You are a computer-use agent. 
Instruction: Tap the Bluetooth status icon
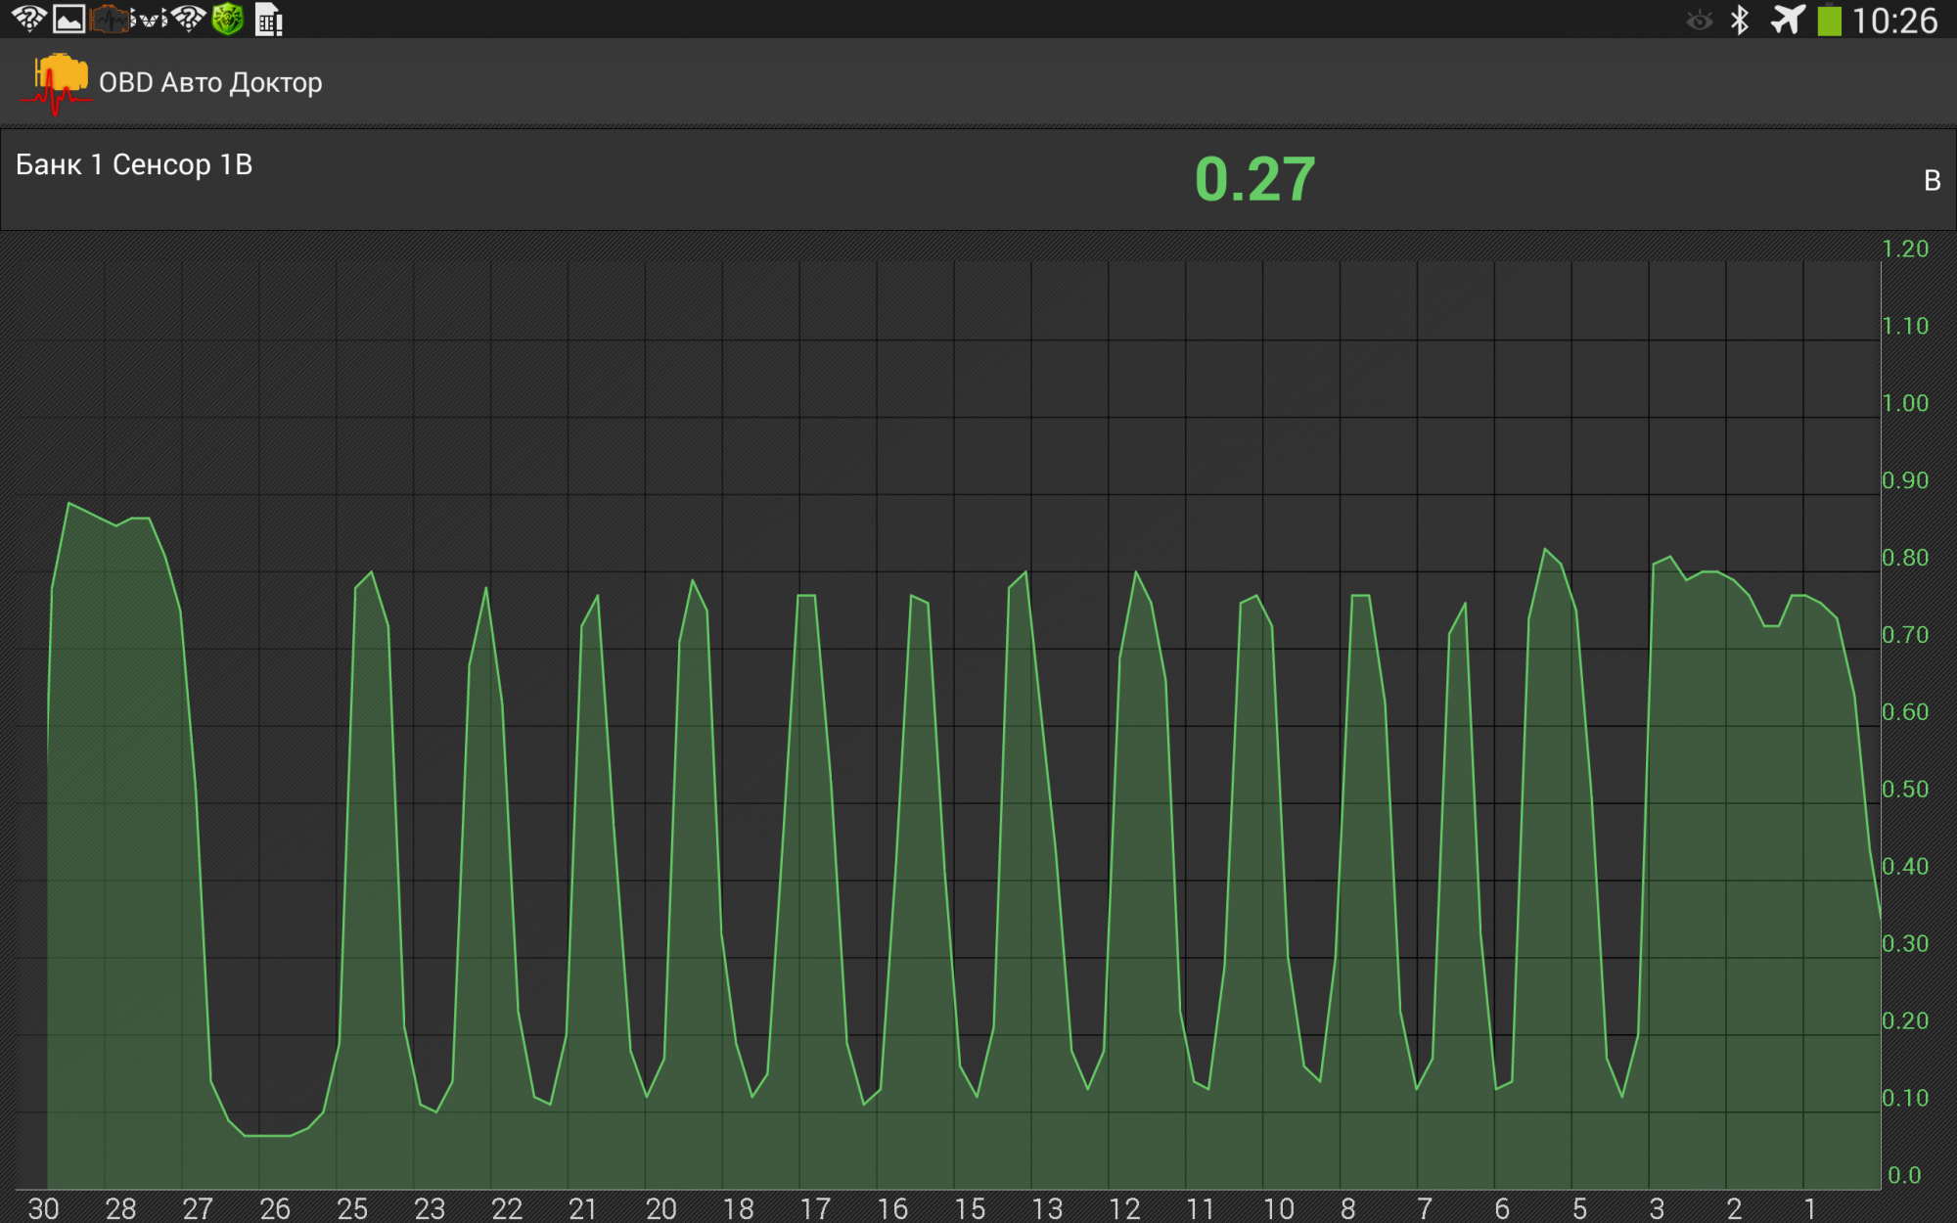1740,20
